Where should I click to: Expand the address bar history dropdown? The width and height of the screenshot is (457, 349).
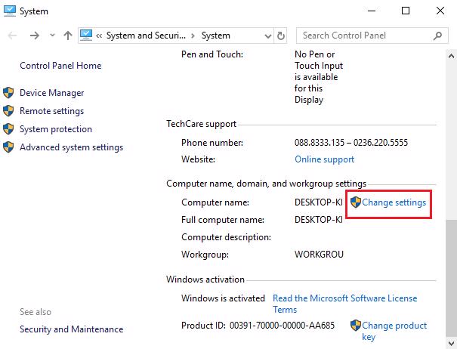click(x=266, y=36)
